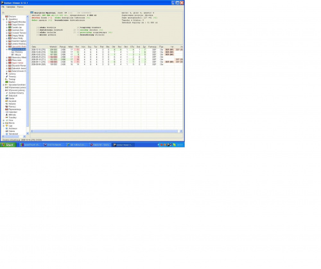Click the Windows Start button
Viewport: 321px width, 269px height.
[8, 145]
